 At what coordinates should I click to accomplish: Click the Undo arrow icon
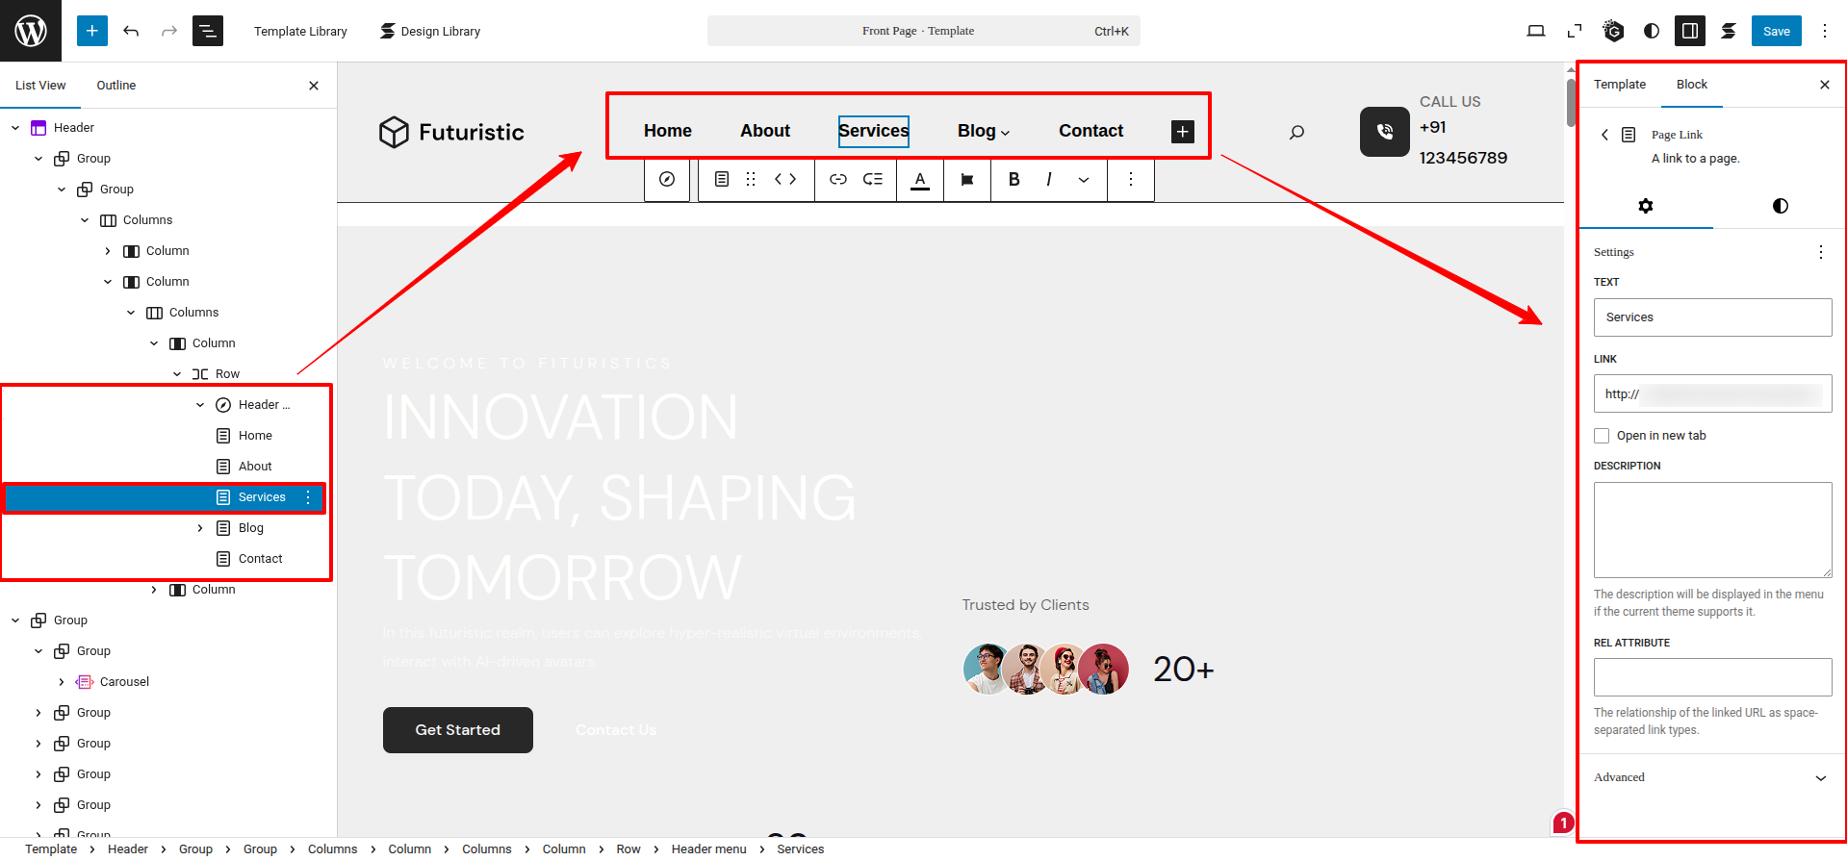click(x=131, y=31)
